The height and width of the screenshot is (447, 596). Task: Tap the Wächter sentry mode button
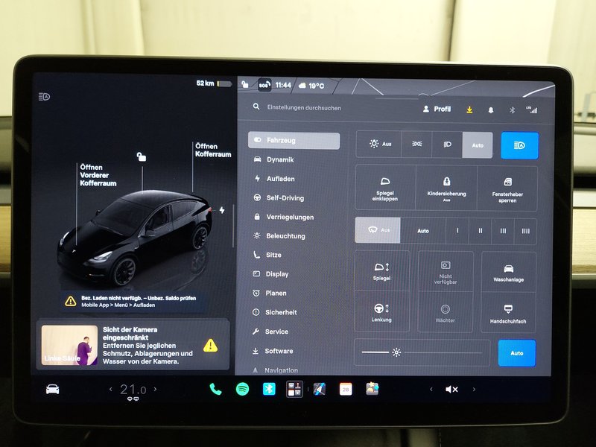pyautogui.click(x=445, y=313)
